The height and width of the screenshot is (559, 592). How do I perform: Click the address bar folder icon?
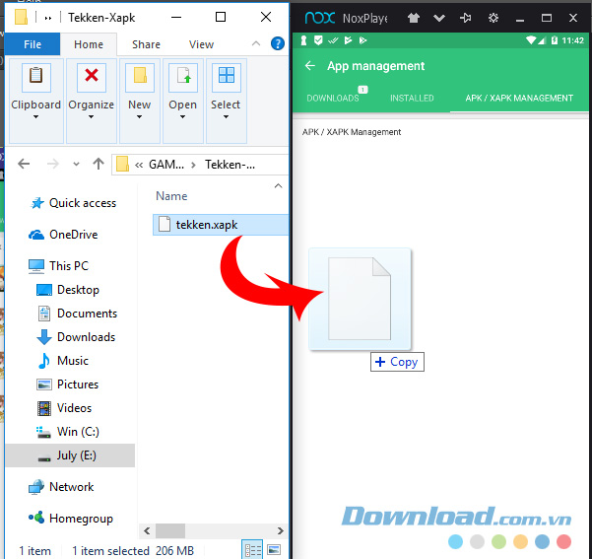click(x=122, y=164)
